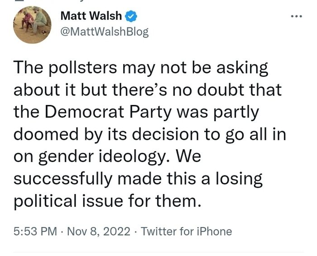The height and width of the screenshot is (256, 317).
Task: Click the blue verified checkmark badge
Action: click(131, 16)
